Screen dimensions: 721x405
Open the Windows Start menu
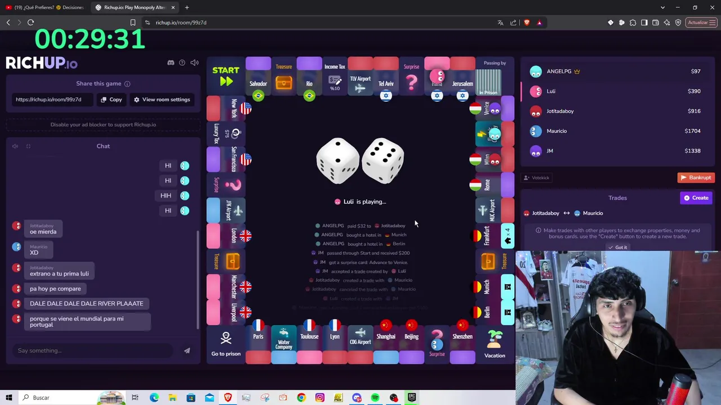tap(9, 398)
